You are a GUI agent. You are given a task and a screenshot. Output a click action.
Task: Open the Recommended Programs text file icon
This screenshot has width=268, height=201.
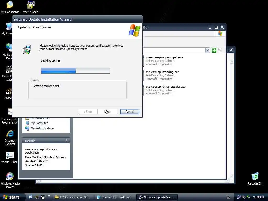(x=9, y=116)
